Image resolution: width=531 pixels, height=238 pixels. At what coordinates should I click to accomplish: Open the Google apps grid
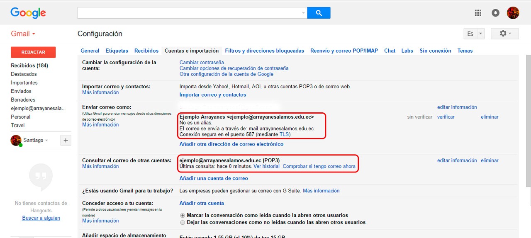(x=478, y=13)
